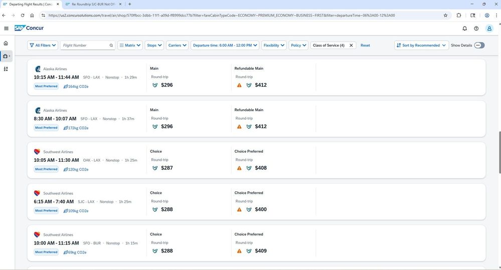Click the browser address bar URL
The width and height of the screenshot is (501, 270).
pyautogui.click(x=222, y=16)
